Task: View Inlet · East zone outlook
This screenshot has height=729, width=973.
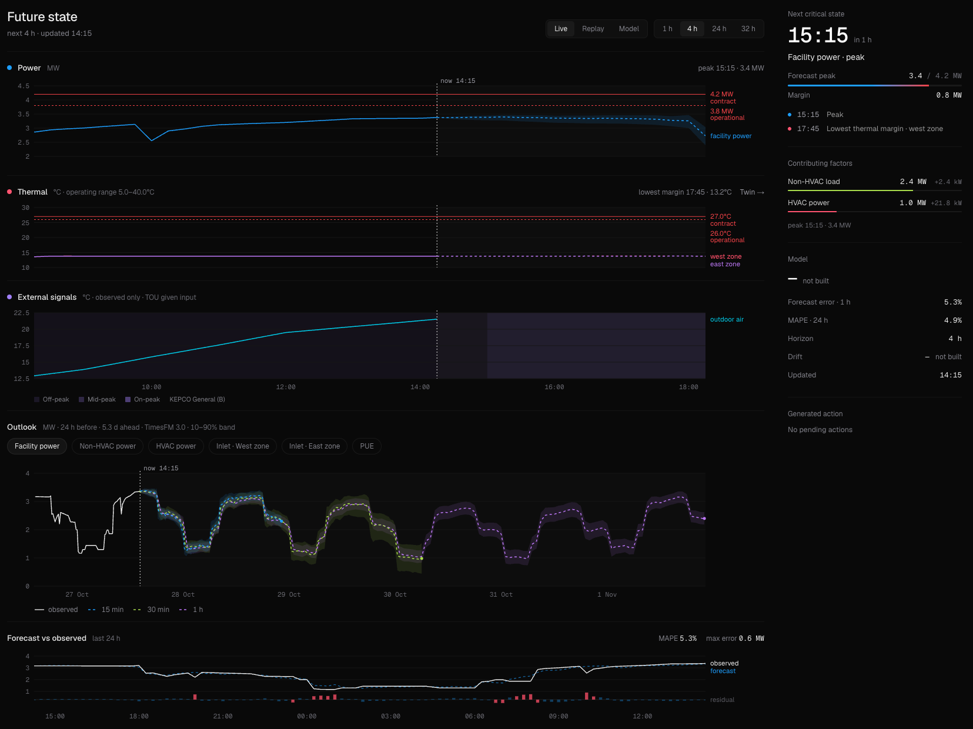Action: point(315,446)
